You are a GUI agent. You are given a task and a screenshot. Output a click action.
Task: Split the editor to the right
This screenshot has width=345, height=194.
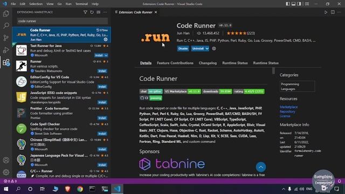coord(333,12)
